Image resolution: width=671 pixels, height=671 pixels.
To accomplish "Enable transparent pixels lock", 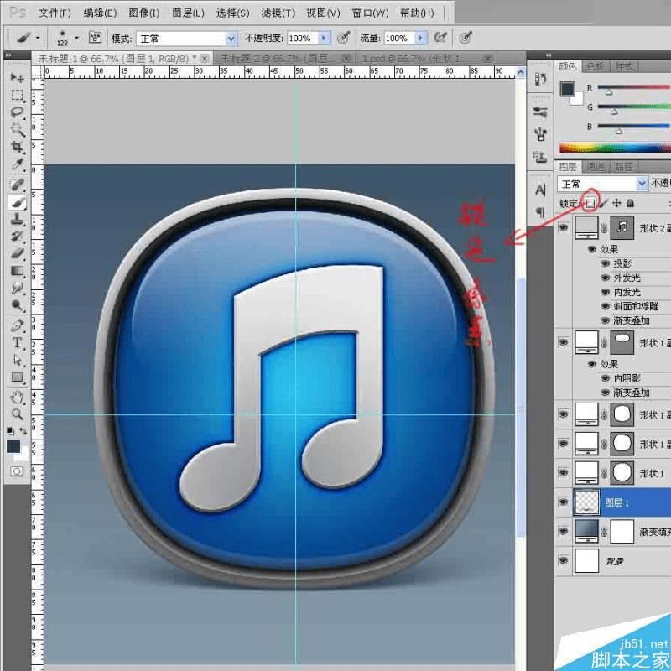I will (x=591, y=205).
